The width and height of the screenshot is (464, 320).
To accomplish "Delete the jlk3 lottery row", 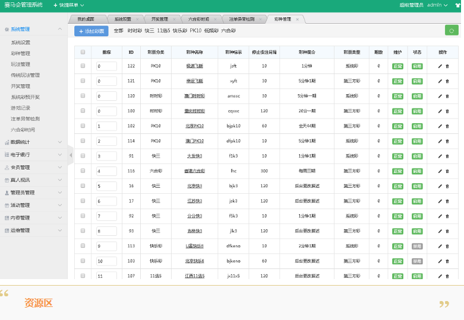I will [447, 231].
